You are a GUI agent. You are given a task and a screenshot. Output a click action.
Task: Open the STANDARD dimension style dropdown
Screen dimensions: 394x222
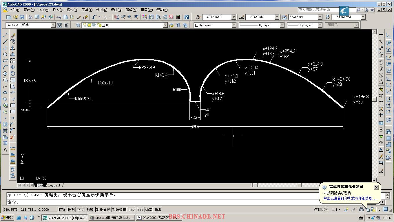(x=277, y=17)
